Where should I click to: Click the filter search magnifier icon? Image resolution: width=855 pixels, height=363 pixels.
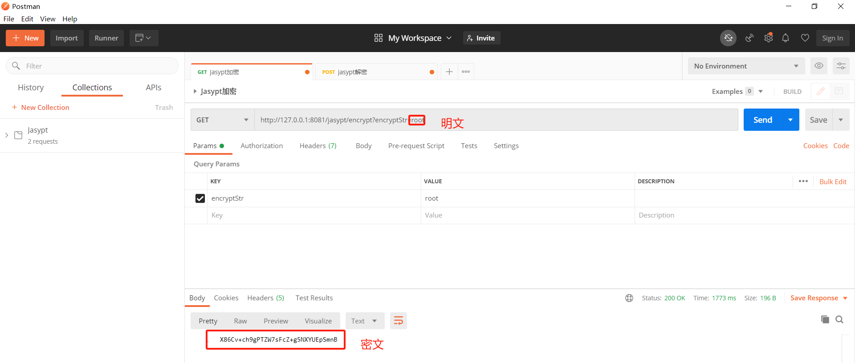[16, 66]
